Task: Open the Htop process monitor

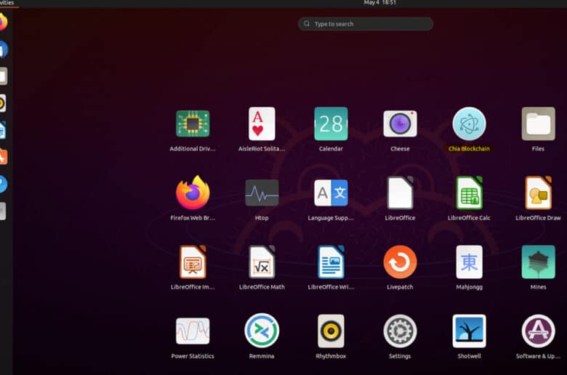Action: pos(262,193)
